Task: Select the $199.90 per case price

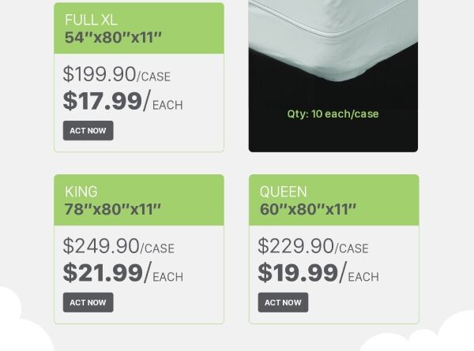Action: coord(116,75)
